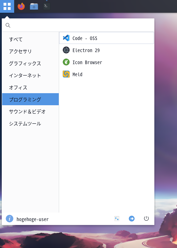Open the power log out button
This screenshot has width=177, height=248.
pyautogui.click(x=146, y=219)
